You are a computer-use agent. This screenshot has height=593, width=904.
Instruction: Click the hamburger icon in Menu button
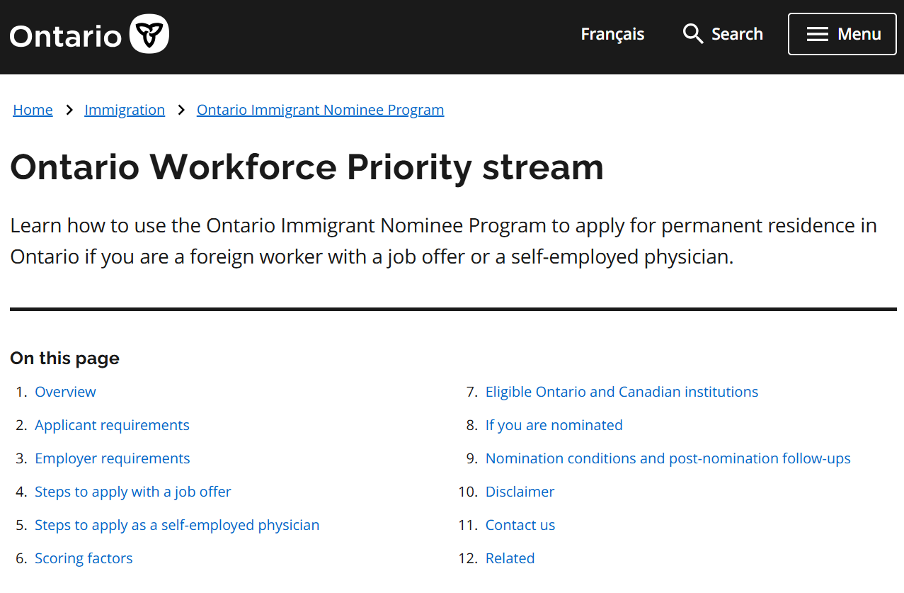click(817, 34)
